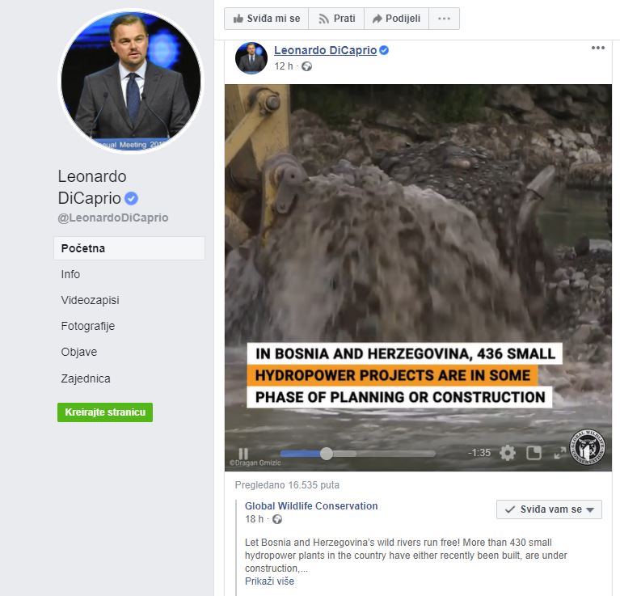Screen dimensions: 620x596
Task: Open the Fotografije tab
Action: click(88, 326)
